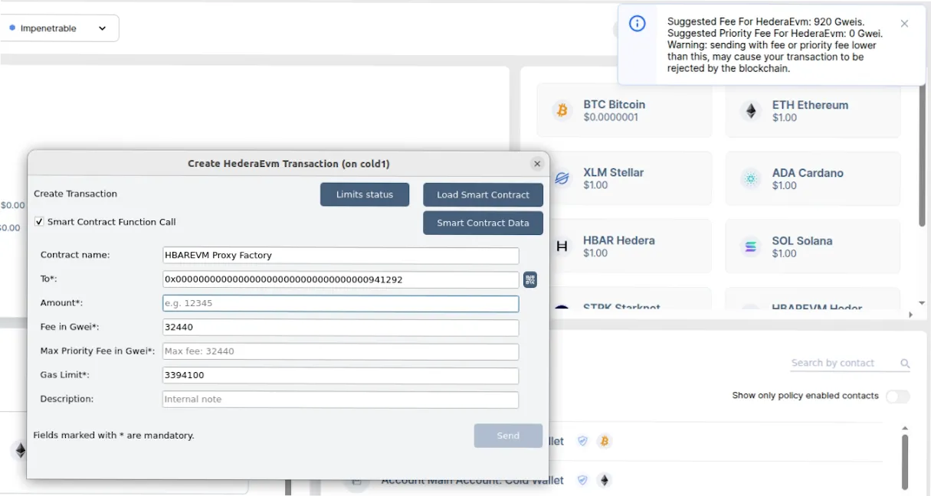Click the shield icon beside the Bitcoin contact icon
Viewport: 931px width, 496px height.
coord(582,441)
